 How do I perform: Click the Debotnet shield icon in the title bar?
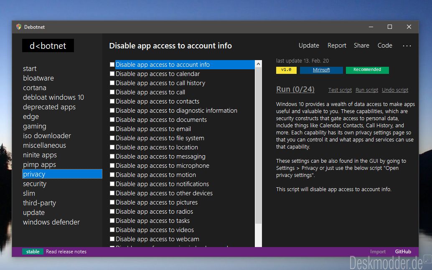(x=19, y=27)
